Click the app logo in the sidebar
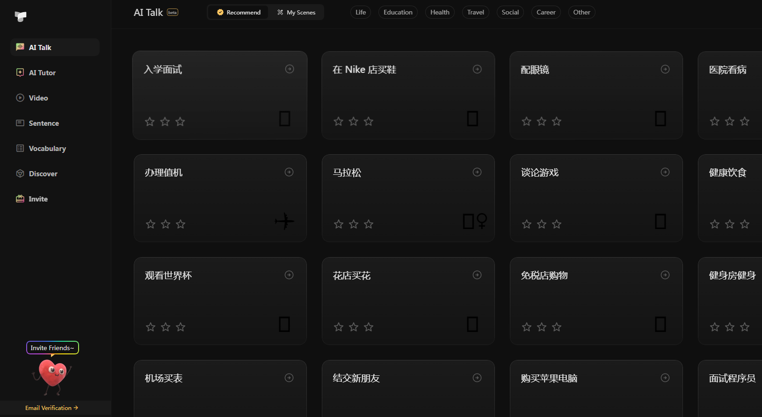Viewport: 762px width, 417px height. point(21,16)
